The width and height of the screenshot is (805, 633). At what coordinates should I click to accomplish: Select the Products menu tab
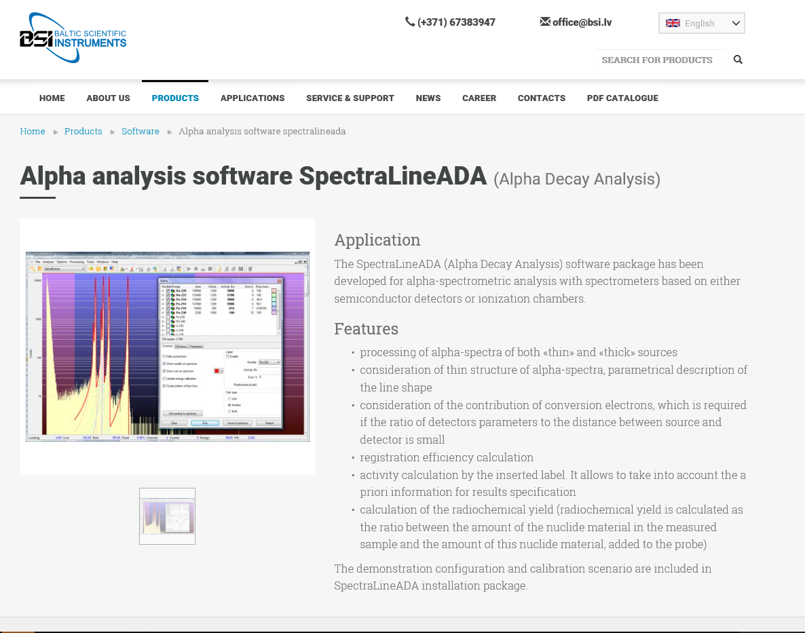(x=175, y=98)
